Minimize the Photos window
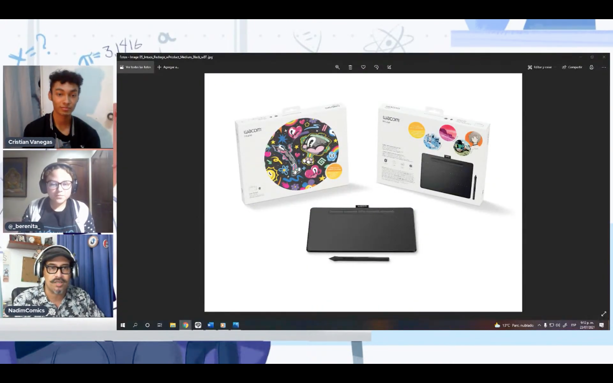Viewport: 613px width, 383px height. [580, 57]
